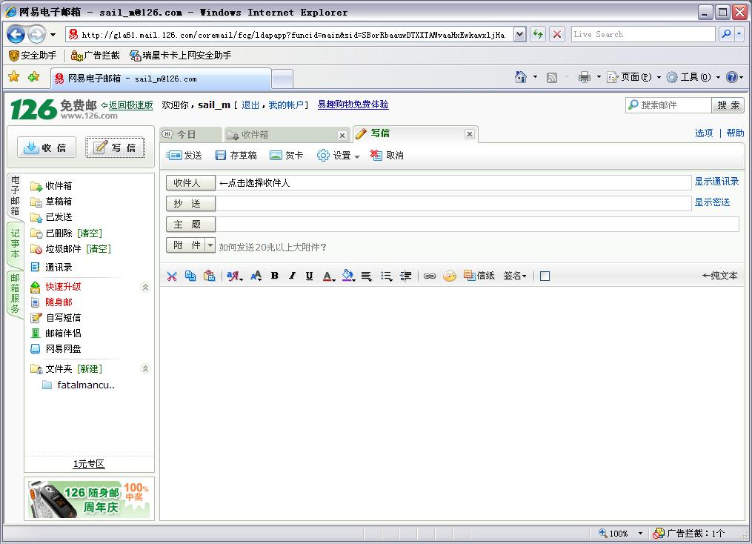Switch editor to 纯文本 plain text mode
This screenshot has height=544, width=752.
[x=720, y=276]
